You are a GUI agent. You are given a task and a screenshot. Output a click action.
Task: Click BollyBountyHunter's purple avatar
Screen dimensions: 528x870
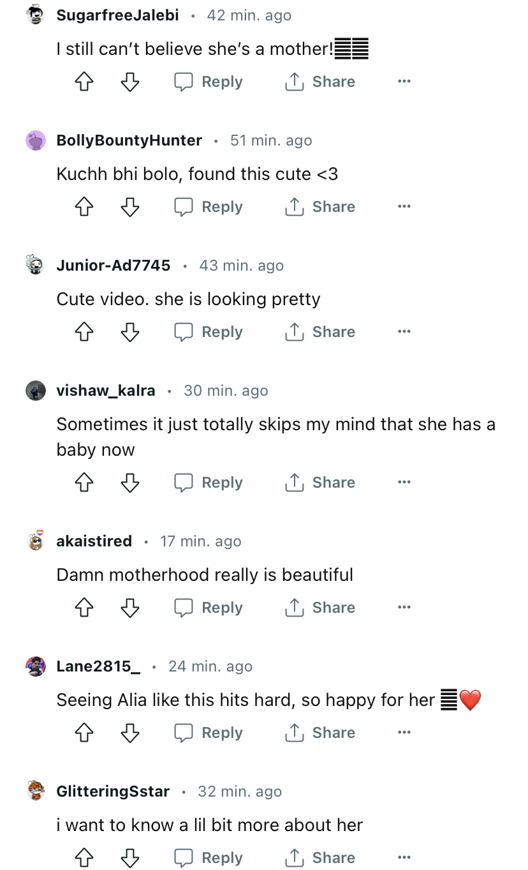point(36,140)
